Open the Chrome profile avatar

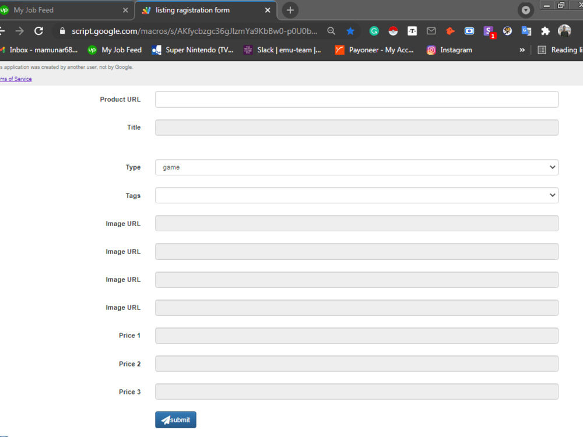pyautogui.click(x=564, y=31)
